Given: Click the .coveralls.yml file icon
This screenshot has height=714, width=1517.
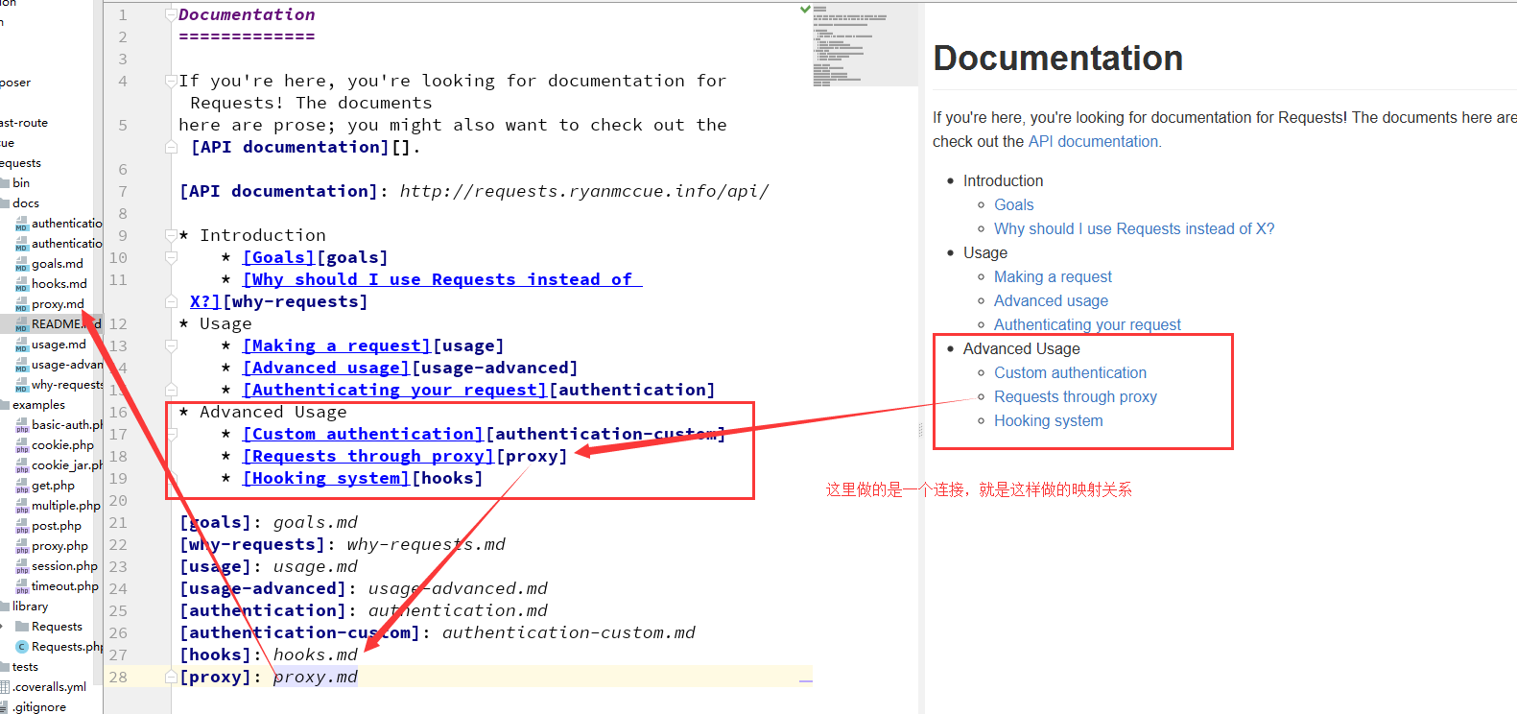Looking at the screenshot, I should [x=5, y=687].
